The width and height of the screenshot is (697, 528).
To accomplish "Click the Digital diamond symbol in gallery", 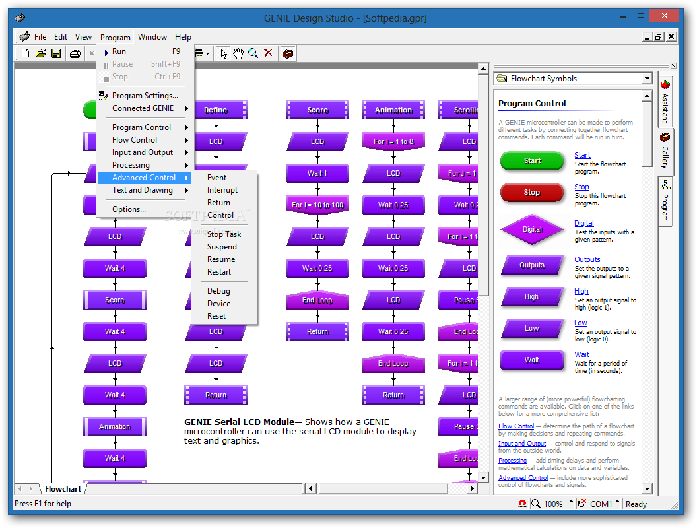I will pos(532,229).
